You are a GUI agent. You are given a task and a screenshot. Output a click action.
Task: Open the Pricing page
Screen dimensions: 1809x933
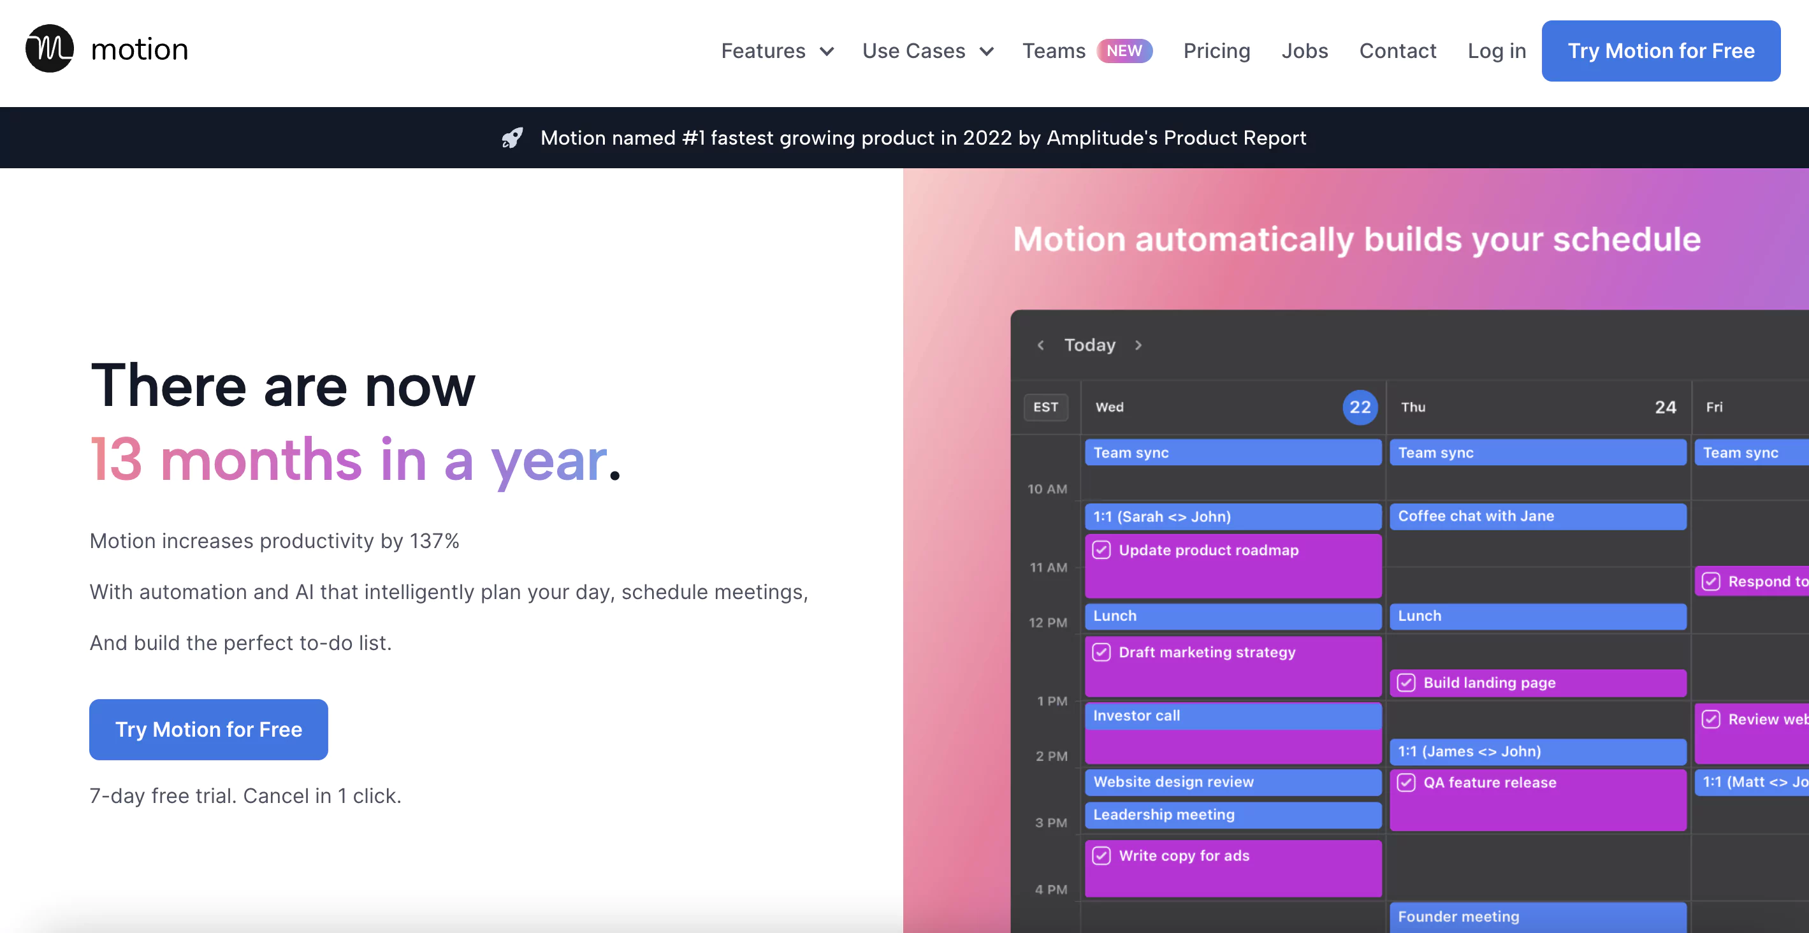(1216, 50)
